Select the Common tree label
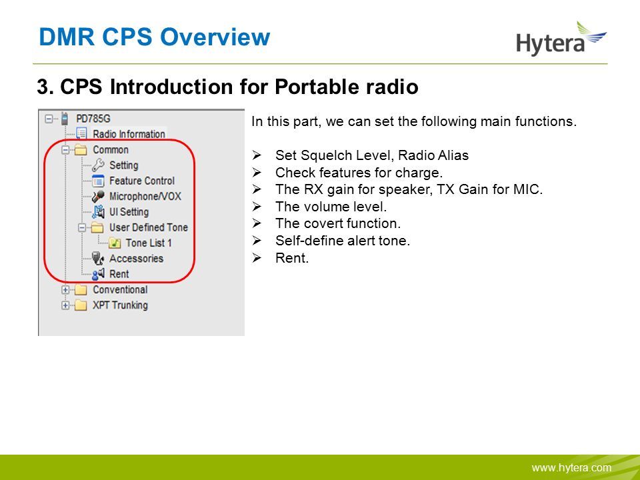 coord(111,150)
